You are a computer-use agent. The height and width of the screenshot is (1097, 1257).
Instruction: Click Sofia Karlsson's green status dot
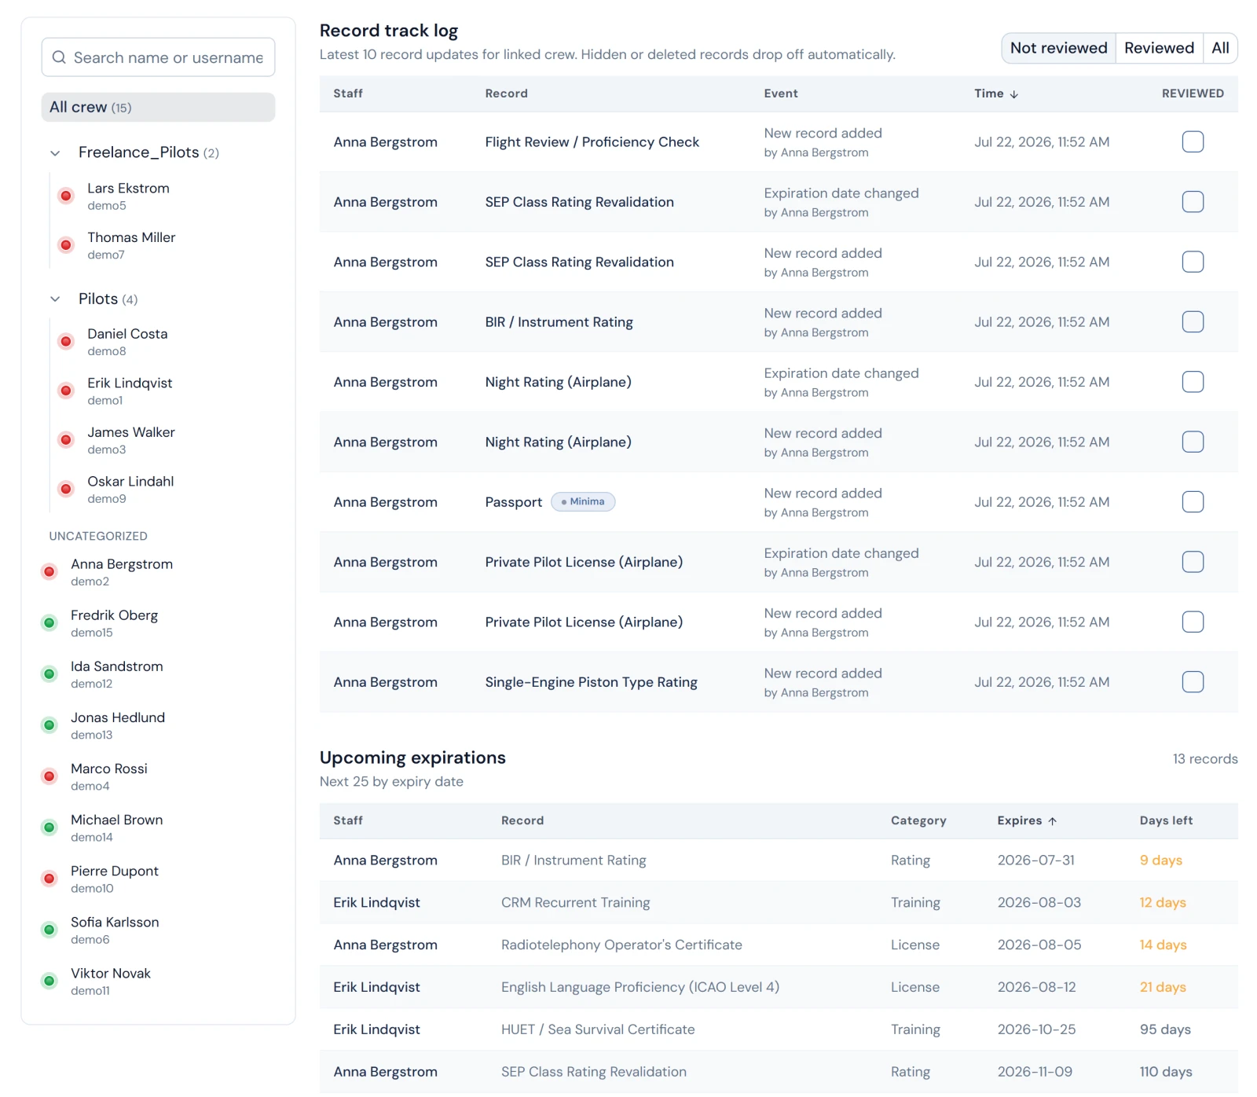pyautogui.click(x=49, y=930)
